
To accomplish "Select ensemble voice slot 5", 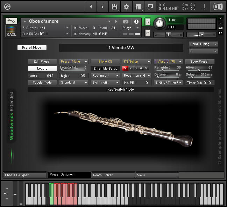I will [x=146, y=68].
